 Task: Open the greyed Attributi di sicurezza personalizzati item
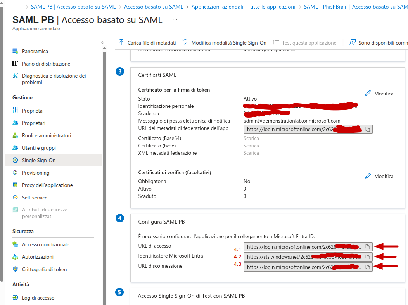pyautogui.click(x=45, y=213)
